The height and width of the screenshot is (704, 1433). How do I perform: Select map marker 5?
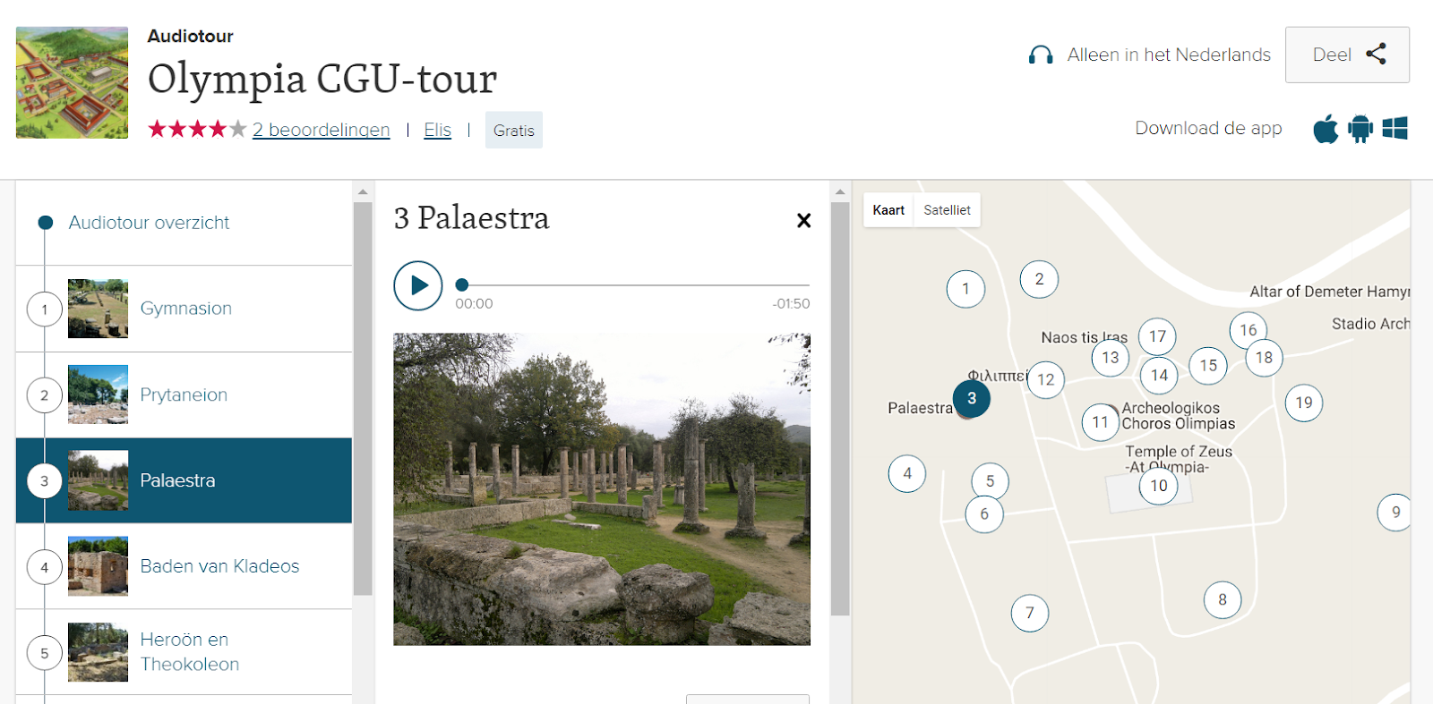990,481
